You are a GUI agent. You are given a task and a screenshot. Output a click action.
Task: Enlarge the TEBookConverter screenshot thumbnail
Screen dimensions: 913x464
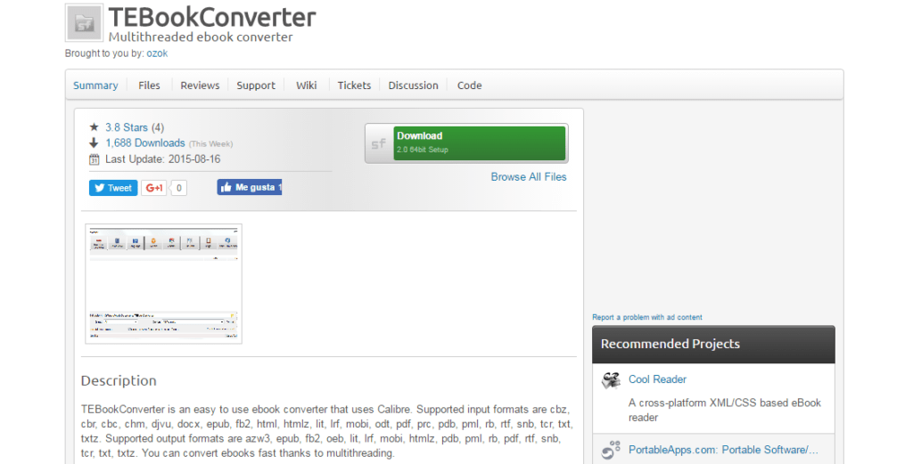[164, 284]
